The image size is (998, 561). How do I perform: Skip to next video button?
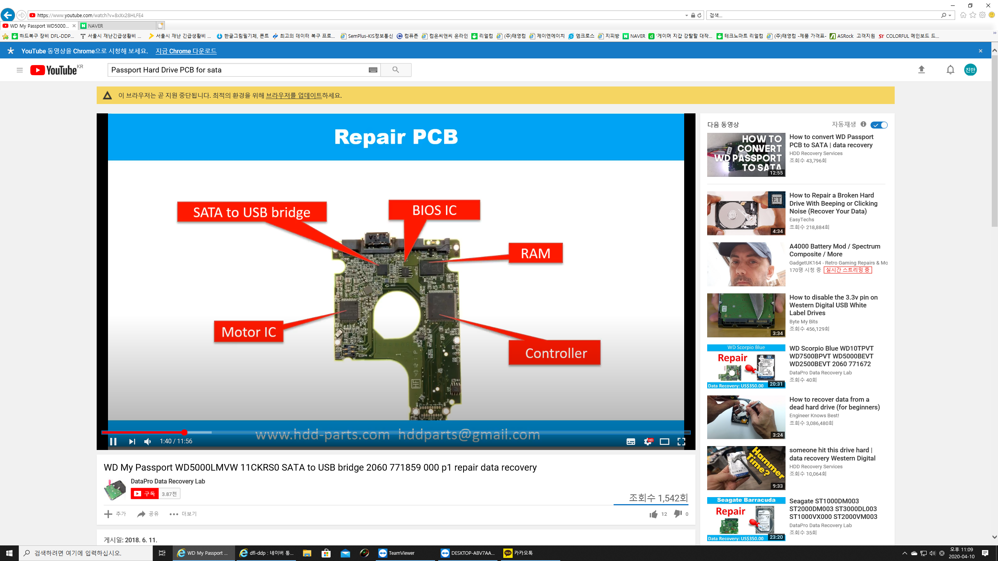coord(132,441)
